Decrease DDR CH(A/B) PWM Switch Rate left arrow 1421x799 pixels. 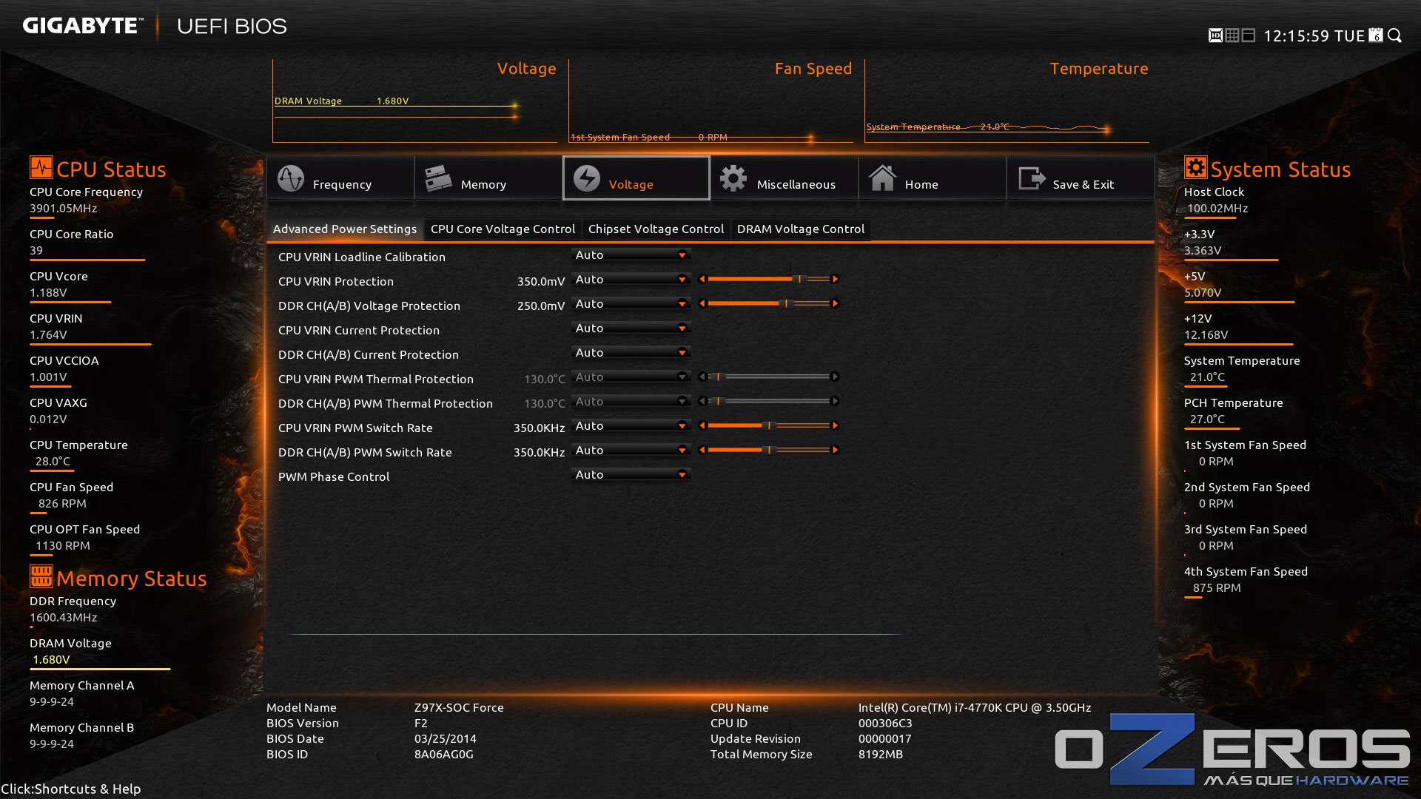(x=702, y=450)
